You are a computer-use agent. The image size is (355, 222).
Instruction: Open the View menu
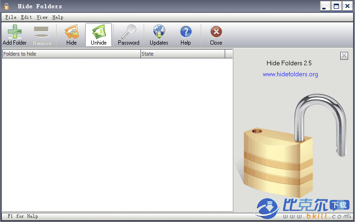point(42,17)
